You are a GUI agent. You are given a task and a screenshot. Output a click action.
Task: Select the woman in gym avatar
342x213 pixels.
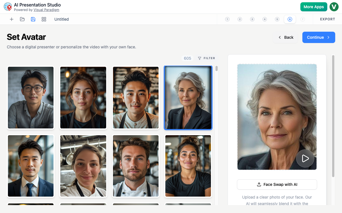pyautogui.click(x=188, y=166)
